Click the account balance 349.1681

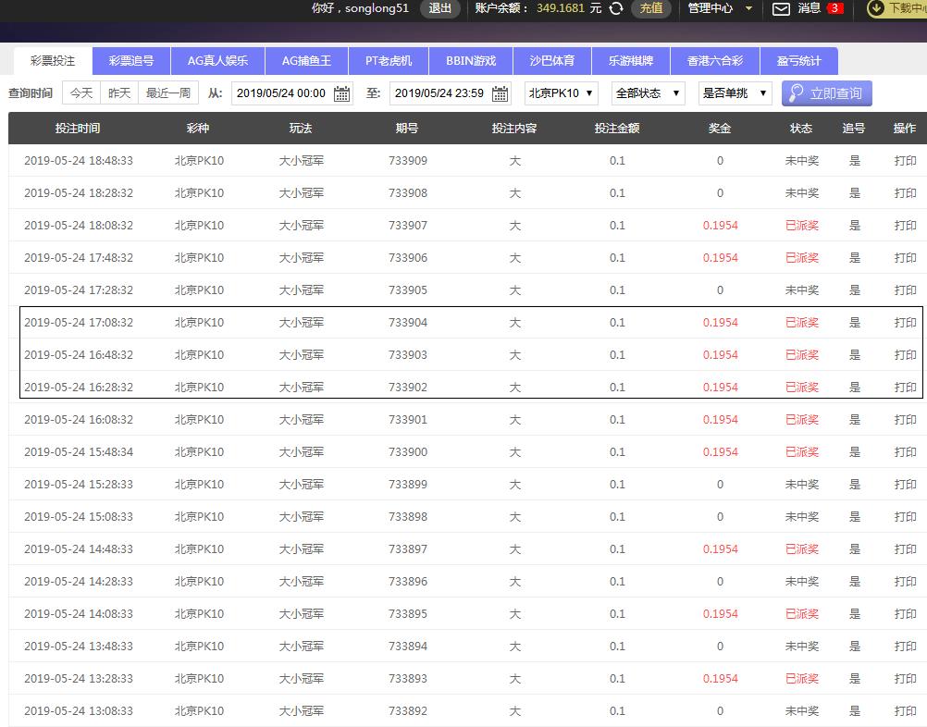pyautogui.click(x=561, y=8)
